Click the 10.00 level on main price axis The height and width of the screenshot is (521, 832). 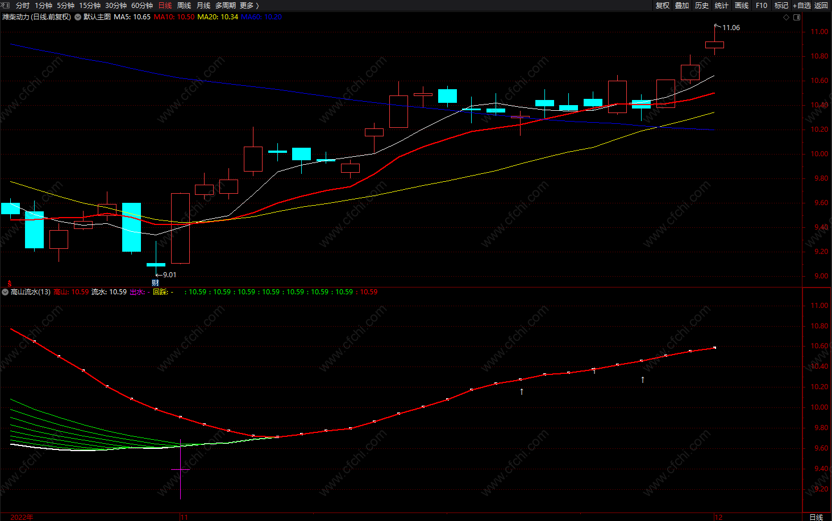pyautogui.click(x=819, y=154)
